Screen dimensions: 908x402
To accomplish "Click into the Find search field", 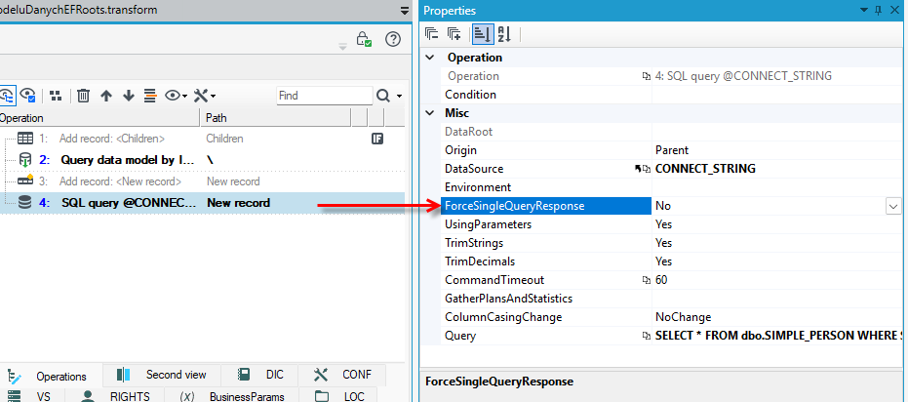I will [324, 96].
